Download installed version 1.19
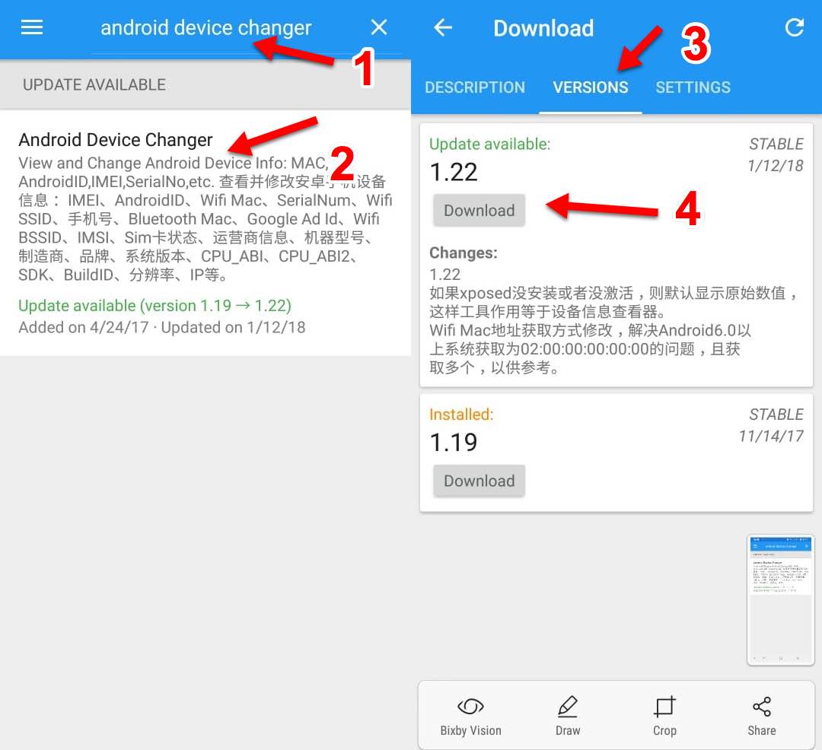Image resolution: width=822 pixels, height=750 pixels. [479, 481]
